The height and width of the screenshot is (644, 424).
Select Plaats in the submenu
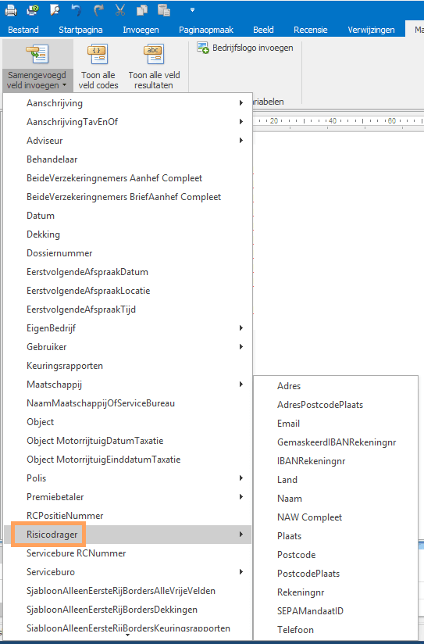click(x=336, y=536)
